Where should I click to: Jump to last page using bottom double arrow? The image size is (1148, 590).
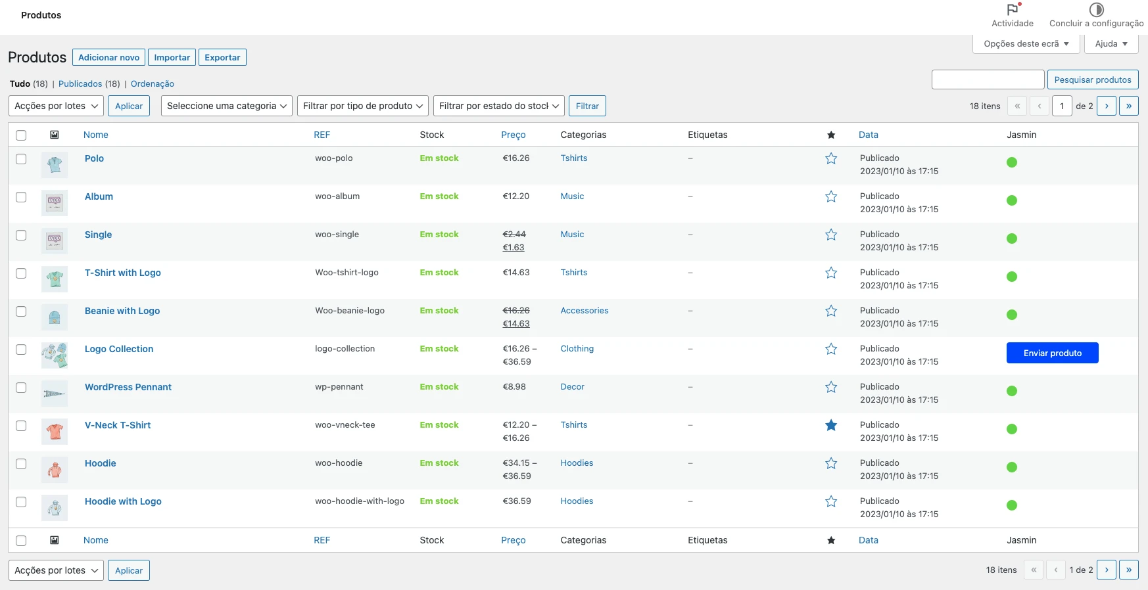[1128, 570]
